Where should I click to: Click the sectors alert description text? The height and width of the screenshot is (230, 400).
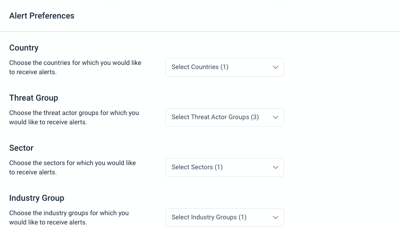[72, 167]
